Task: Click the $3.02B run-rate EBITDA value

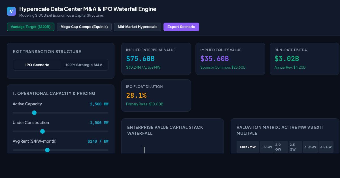Action: pyautogui.click(x=287, y=59)
